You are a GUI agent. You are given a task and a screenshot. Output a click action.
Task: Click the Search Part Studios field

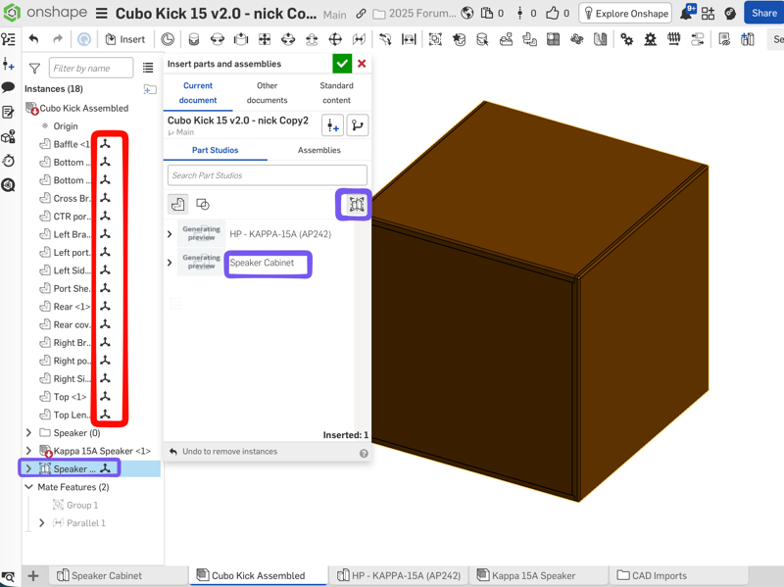click(x=267, y=175)
